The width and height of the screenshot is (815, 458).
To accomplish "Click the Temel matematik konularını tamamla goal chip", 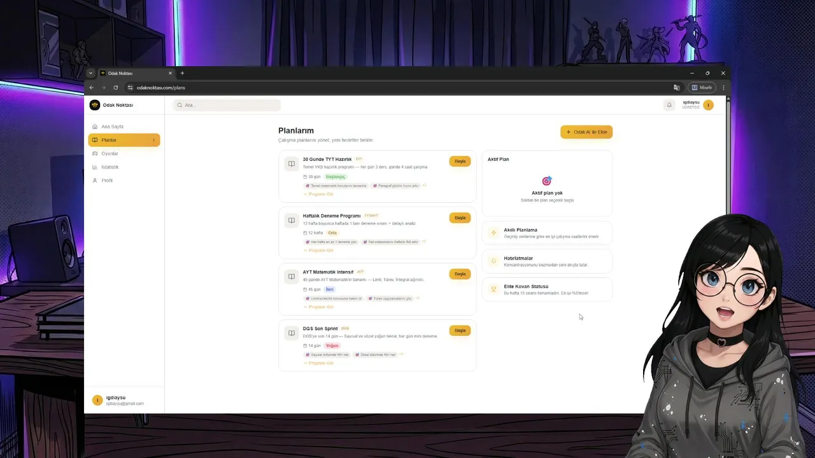I will coord(336,186).
